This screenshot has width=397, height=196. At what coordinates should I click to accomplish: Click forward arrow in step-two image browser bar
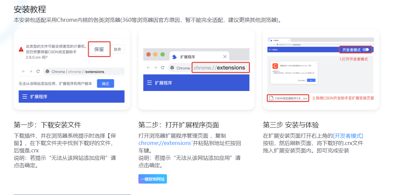point(156,68)
